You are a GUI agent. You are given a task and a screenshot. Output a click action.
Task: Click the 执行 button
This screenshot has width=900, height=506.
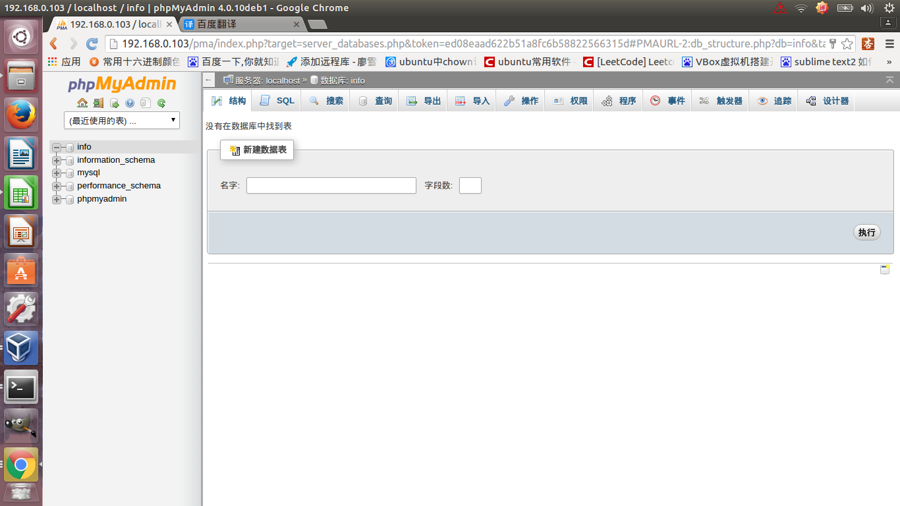[867, 232]
